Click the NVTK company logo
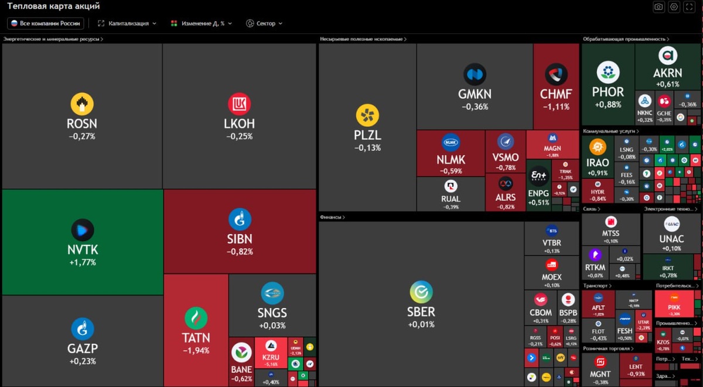The height and width of the screenshot is (387, 703). tap(82, 230)
